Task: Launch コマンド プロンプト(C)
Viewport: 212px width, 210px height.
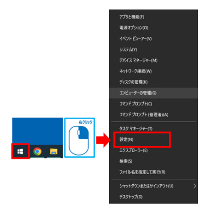Action: tap(153, 104)
